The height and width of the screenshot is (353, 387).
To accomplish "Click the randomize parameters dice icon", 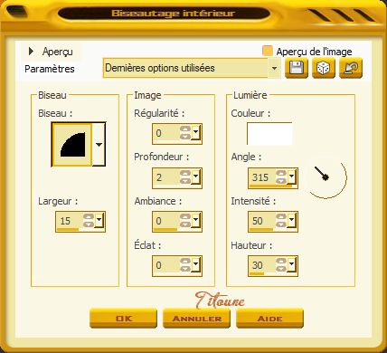I will tap(324, 68).
